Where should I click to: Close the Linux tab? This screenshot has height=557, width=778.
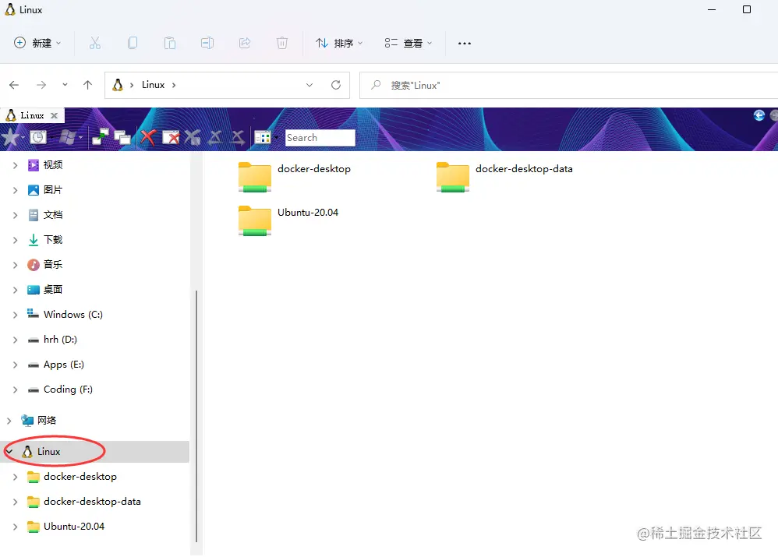click(54, 115)
